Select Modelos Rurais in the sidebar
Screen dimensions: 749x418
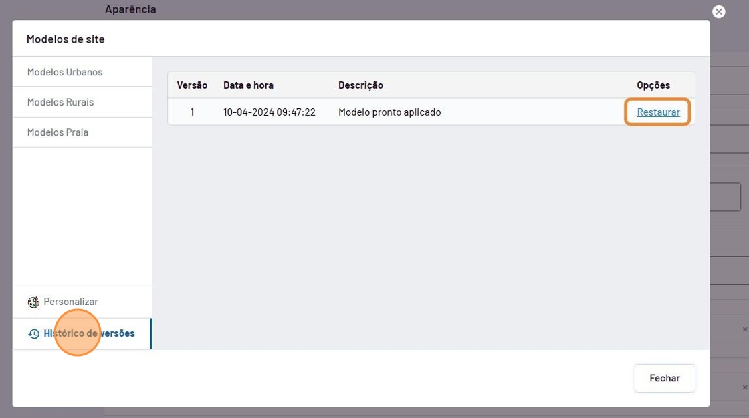(60, 102)
